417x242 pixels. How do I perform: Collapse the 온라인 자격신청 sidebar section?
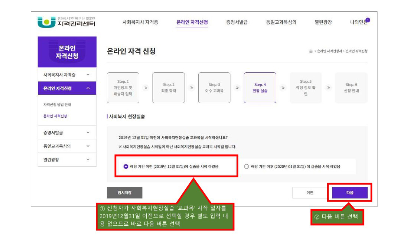coord(67,88)
